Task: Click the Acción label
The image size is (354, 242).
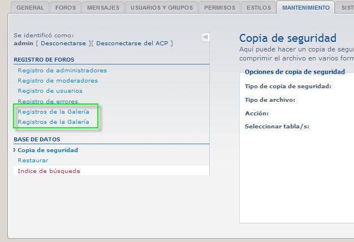Action: click(257, 113)
